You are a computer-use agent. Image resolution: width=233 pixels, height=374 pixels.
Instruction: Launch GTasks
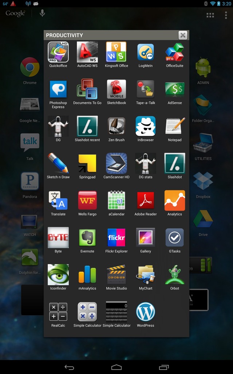[175, 237]
